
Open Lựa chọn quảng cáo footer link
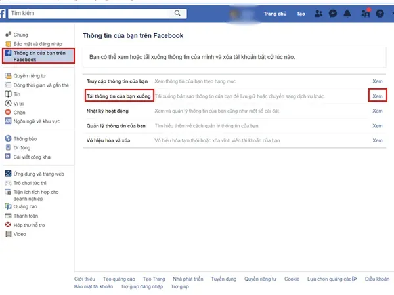329,279
